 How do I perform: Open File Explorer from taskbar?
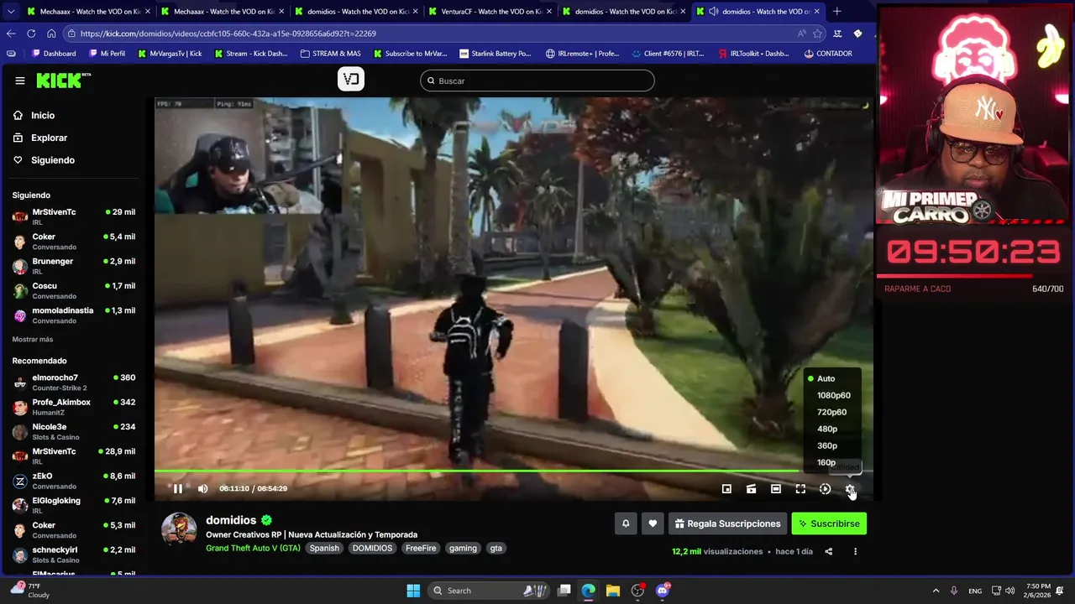pos(613,591)
